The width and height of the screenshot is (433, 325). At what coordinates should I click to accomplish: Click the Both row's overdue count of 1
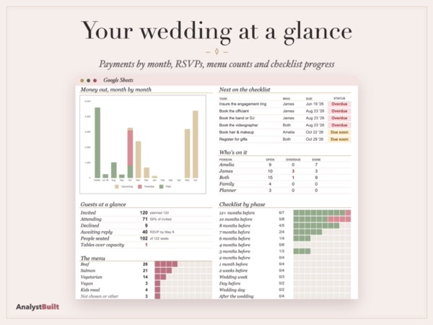[293, 178]
